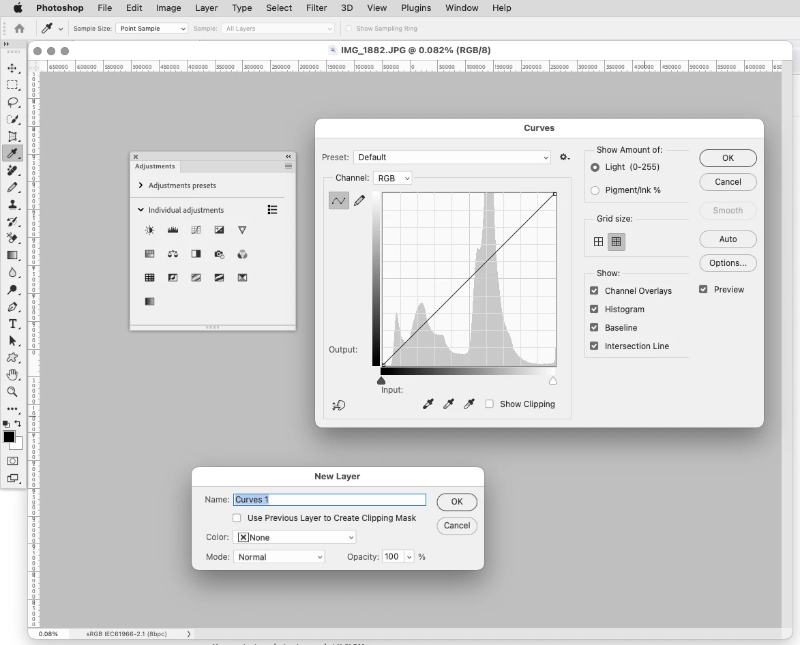
Task: Open the Channel RGB dropdown
Action: tap(392, 178)
